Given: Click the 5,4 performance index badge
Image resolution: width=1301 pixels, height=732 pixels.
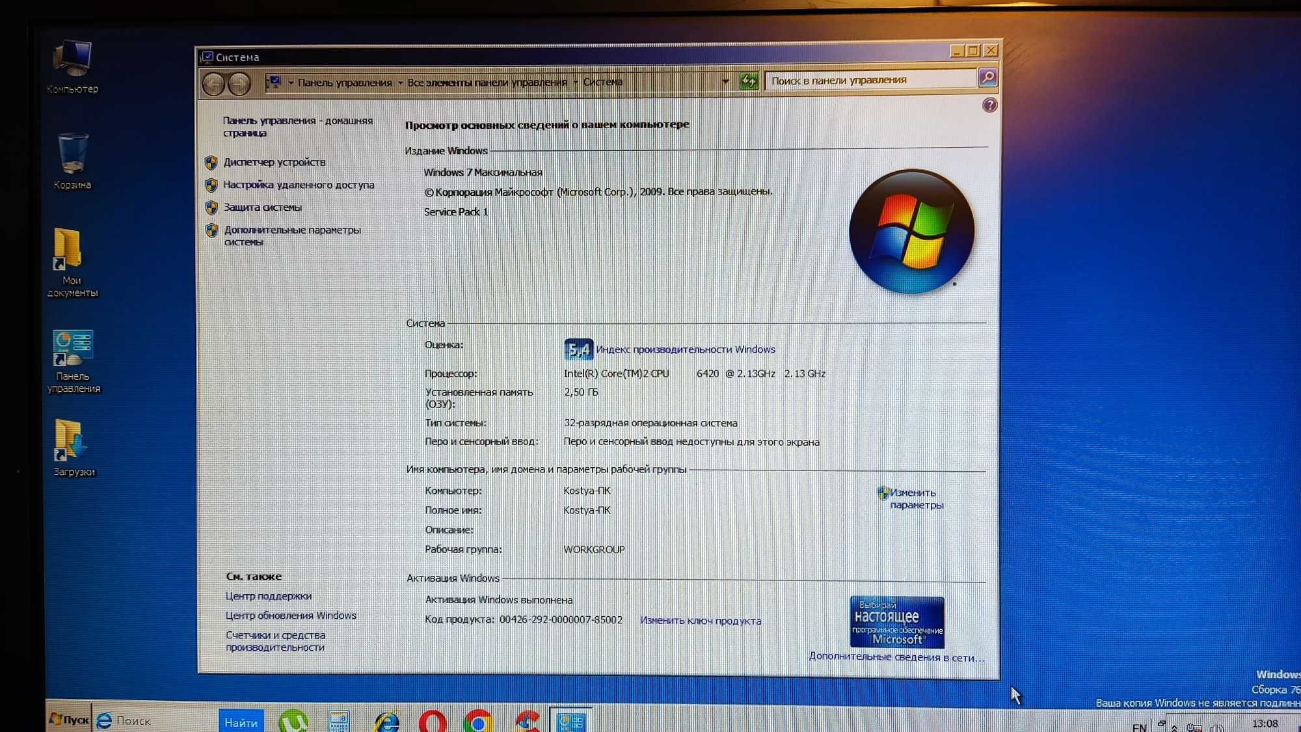Looking at the screenshot, I should pos(578,349).
